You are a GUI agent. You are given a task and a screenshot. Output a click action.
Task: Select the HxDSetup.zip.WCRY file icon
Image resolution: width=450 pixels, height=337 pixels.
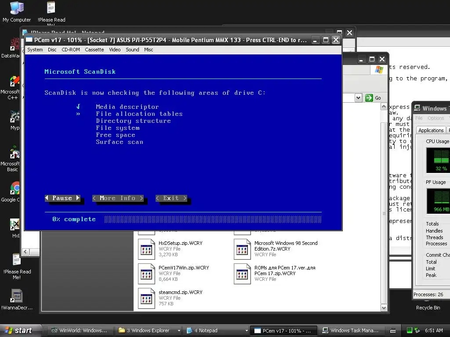147,249
